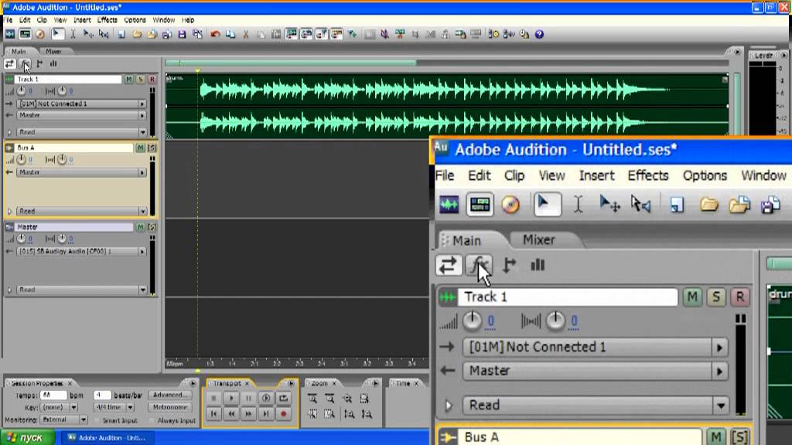Click the beats/bar input field
The image size is (792, 445).
102,395
